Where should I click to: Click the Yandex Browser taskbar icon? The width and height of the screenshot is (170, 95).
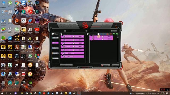tap(35, 93)
